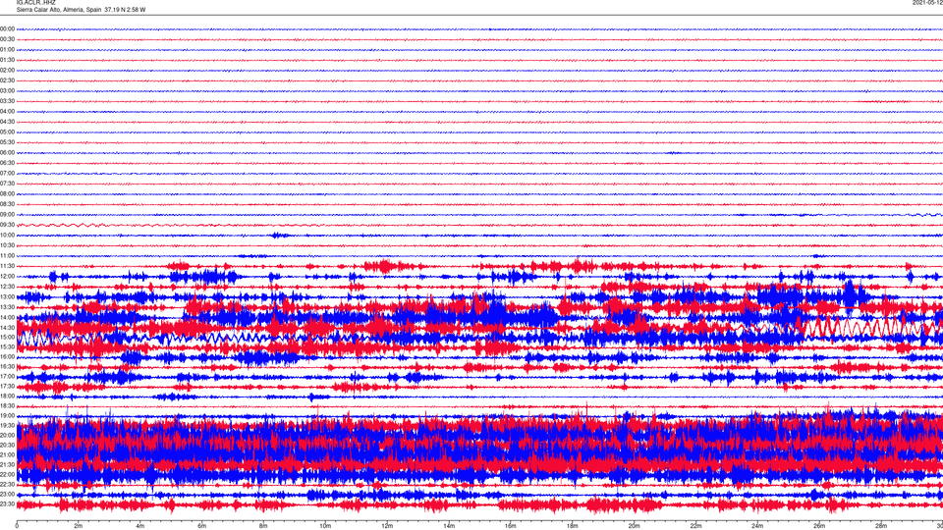Choose the 07:30 time label
The width and height of the screenshot is (943, 530).
(7, 184)
